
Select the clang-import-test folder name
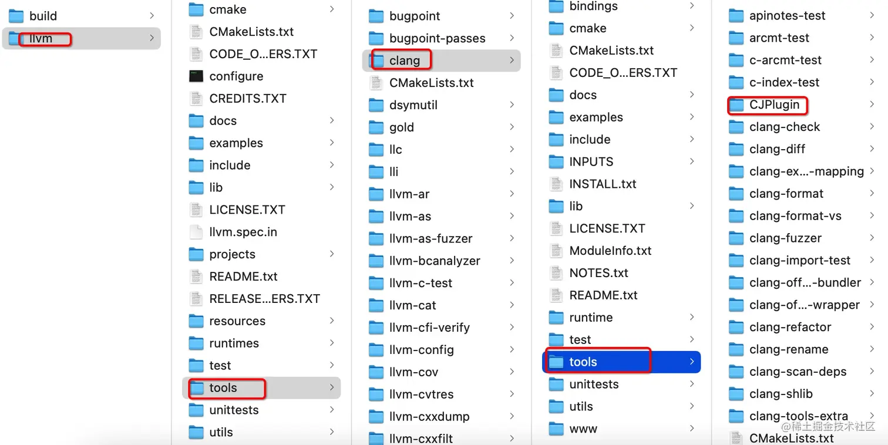pos(800,260)
